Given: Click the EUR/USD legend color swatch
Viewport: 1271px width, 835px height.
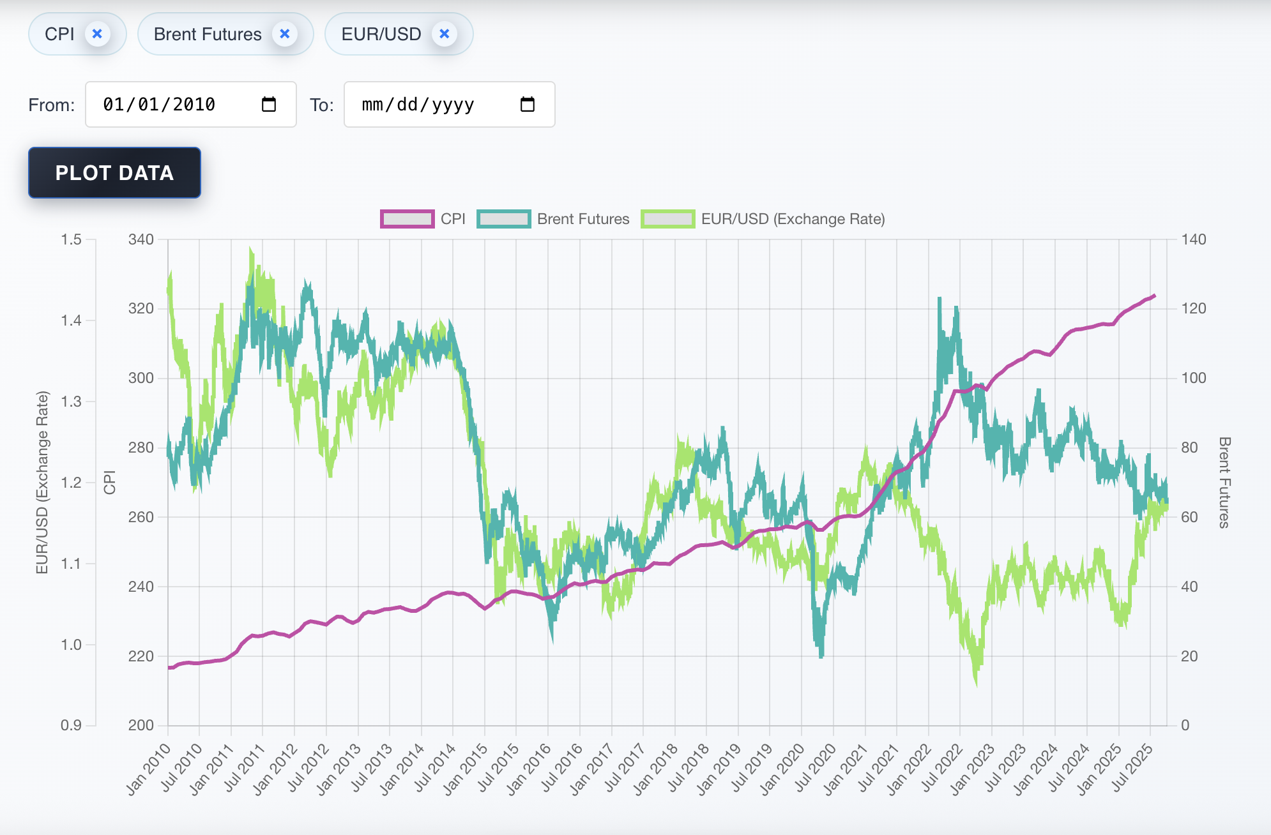Looking at the screenshot, I should [667, 219].
